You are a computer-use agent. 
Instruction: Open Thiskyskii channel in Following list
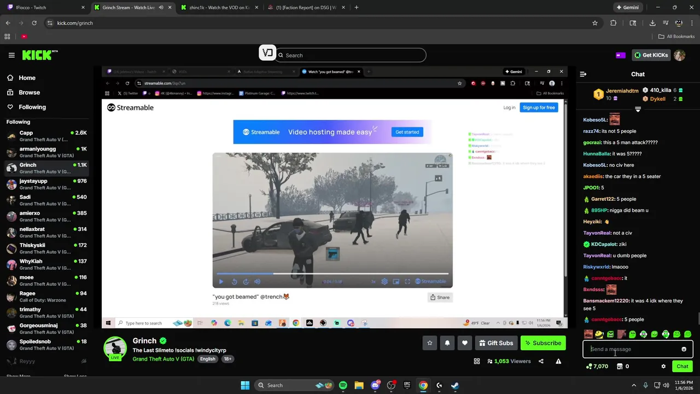coord(46,248)
